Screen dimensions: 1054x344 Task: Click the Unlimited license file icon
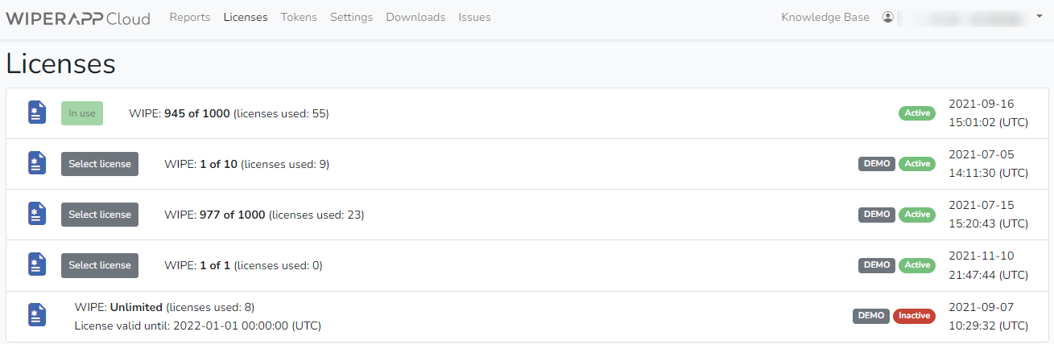[x=37, y=316]
